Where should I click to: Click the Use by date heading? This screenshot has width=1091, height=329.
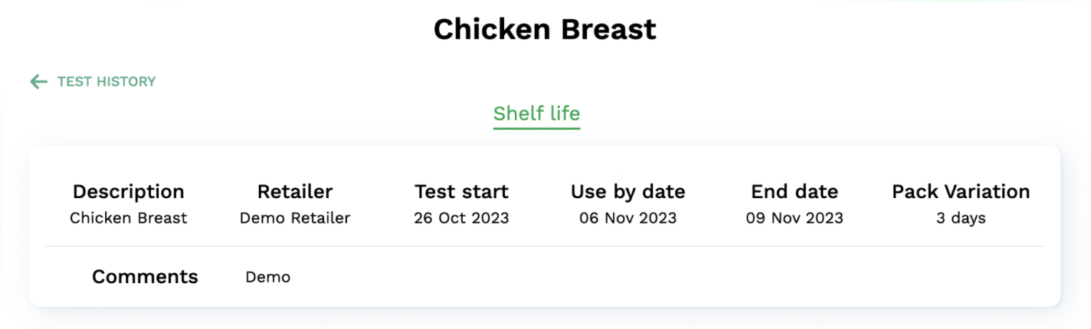627,191
